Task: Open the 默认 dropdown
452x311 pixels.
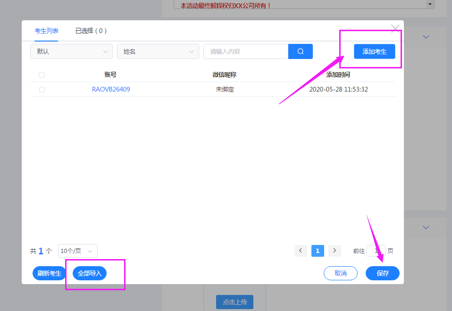Action: (x=72, y=51)
